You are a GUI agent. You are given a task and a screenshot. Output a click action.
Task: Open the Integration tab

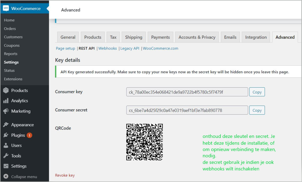(256, 37)
